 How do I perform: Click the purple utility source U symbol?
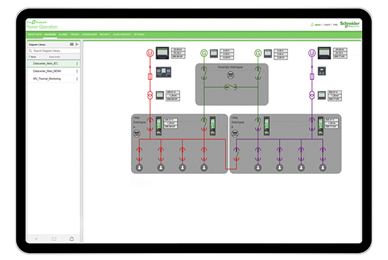(x=312, y=53)
